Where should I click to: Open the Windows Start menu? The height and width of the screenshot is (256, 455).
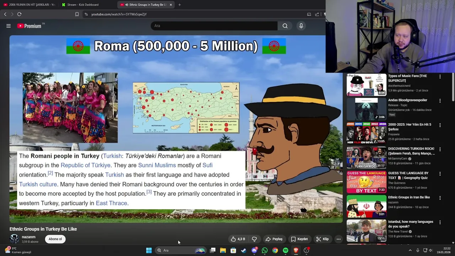point(149,250)
